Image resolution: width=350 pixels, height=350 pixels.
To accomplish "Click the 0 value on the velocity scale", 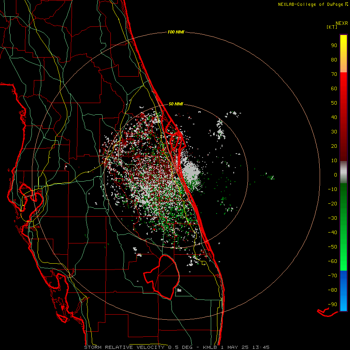I will [x=336, y=175].
